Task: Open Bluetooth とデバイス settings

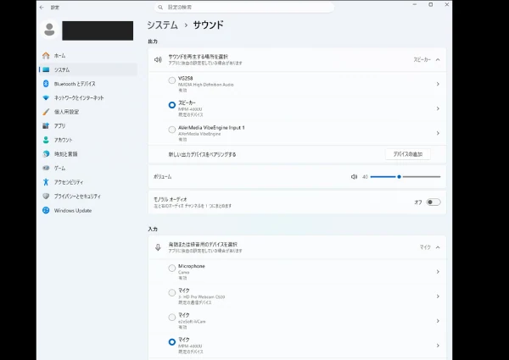Action: (88, 84)
